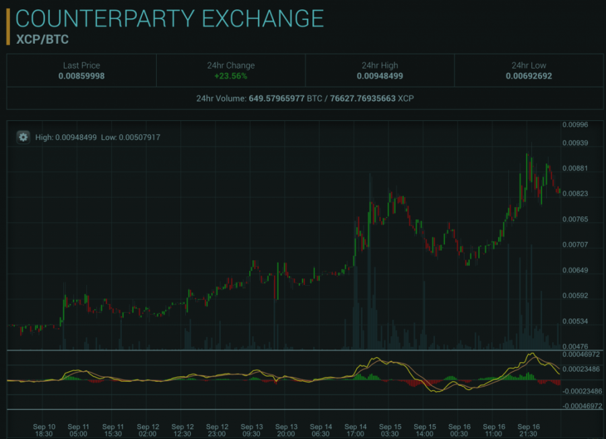Screen dimensions: 606x439
Task: Click the 0.00765 price axis label
Action: point(575,219)
